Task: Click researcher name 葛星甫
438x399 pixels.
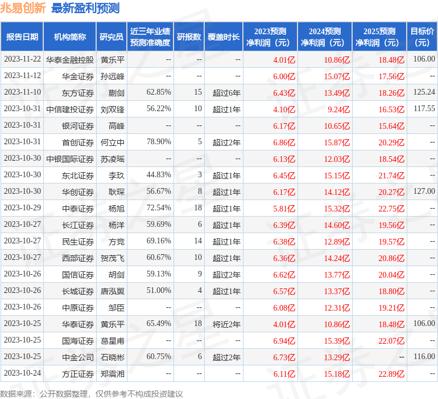Action: [112, 340]
